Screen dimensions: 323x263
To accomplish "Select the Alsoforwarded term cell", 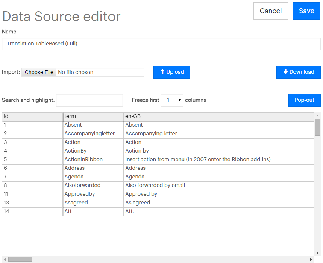I will pos(93,186).
